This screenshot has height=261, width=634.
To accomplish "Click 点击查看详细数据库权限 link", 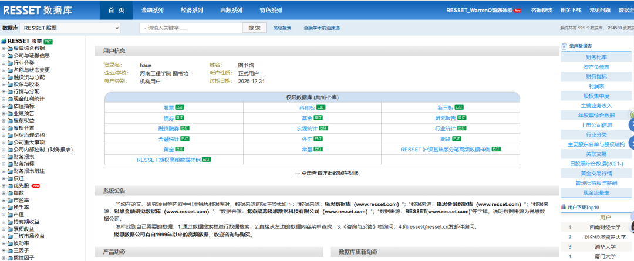I will point(330,174).
